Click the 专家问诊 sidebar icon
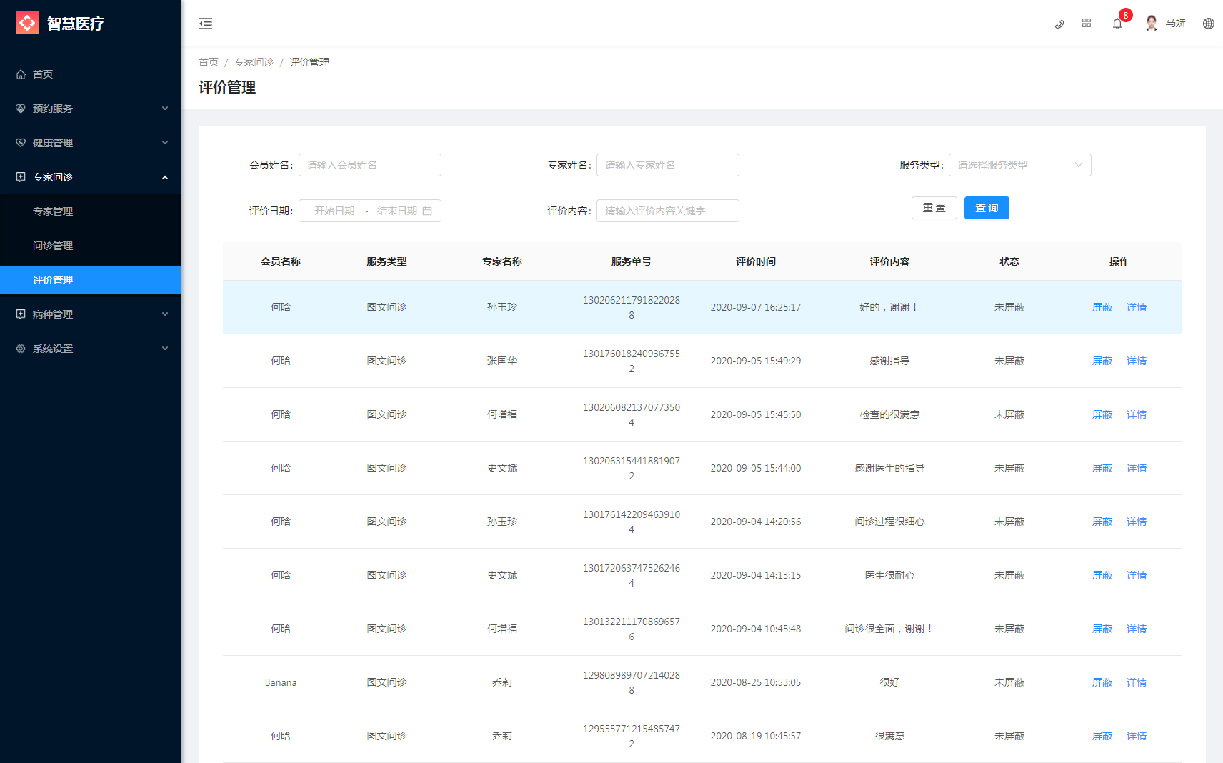 coord(21,177)
